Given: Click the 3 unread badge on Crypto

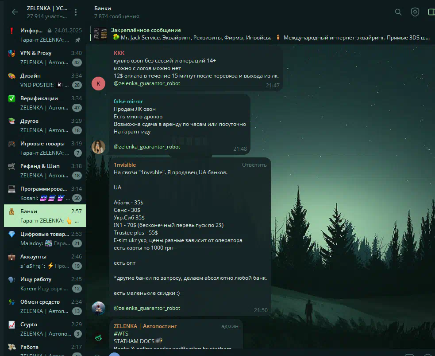Looking at the screenshot, I should (x=78, y=334).
